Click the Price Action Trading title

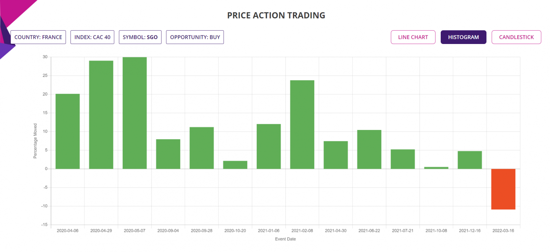coord(276,15)
